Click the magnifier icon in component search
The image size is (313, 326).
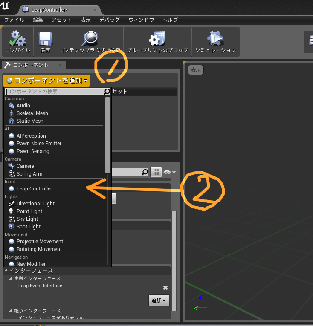pyautogui.click(x=107, y=92)
